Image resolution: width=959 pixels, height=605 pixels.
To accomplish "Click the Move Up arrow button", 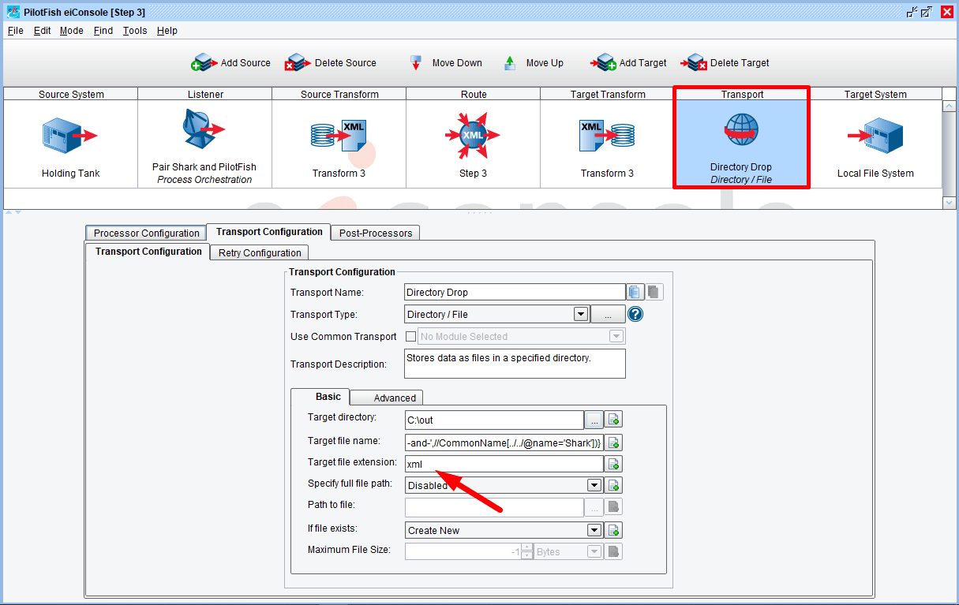I will 534,63.
